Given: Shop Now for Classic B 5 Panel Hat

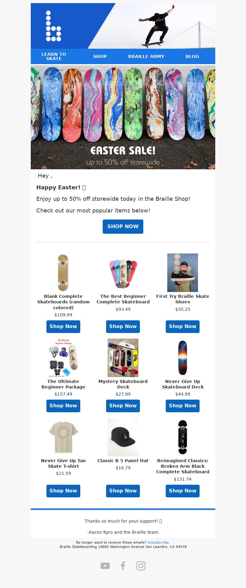Looking at the screenshot, I should (x=123, y=491).
